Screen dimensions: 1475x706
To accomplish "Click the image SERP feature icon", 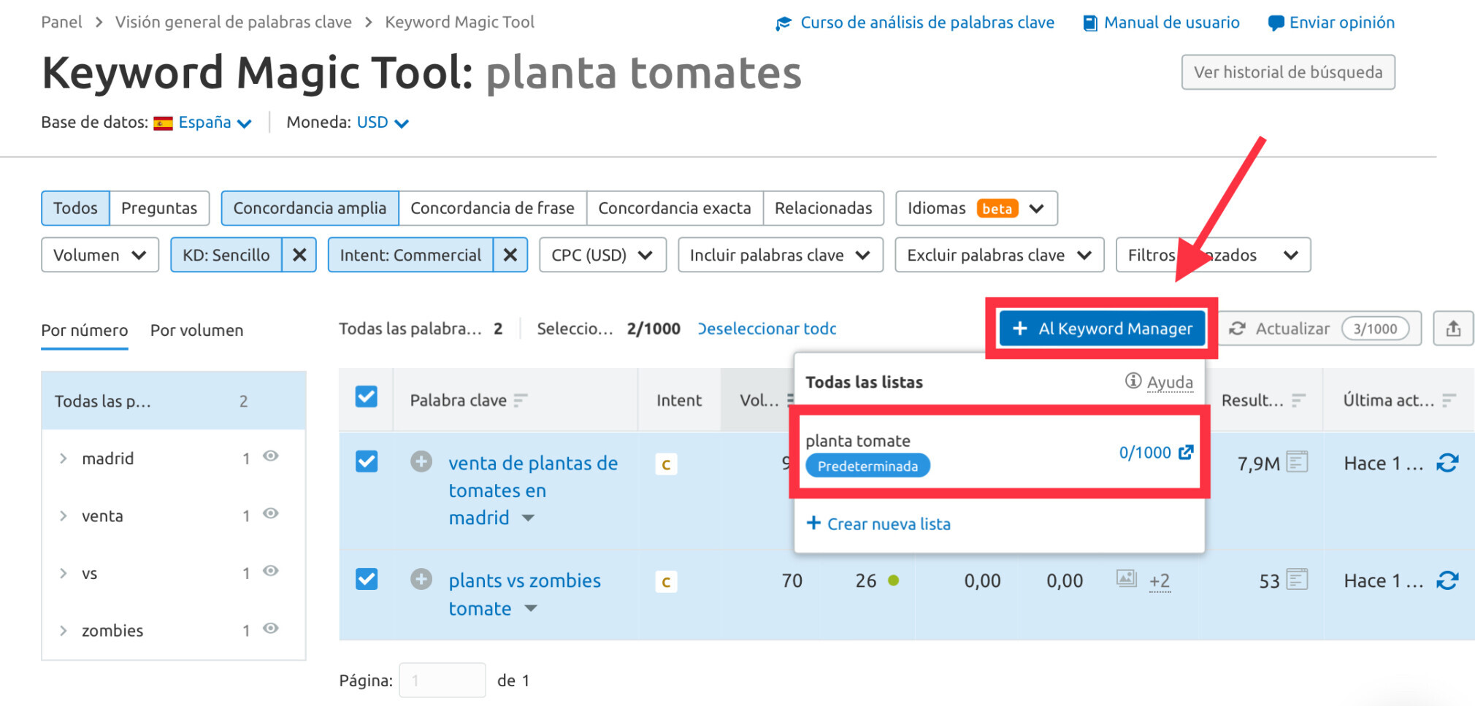I will 1127,579.
